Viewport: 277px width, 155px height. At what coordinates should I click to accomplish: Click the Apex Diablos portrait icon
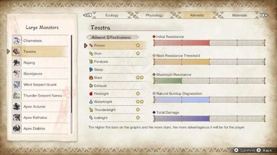[x=17, y=128]
